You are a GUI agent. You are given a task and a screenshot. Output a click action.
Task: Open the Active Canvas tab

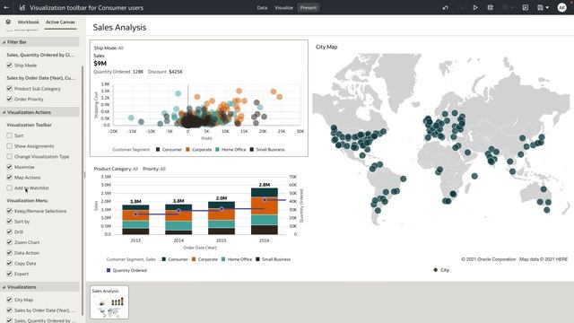(60, 22)
